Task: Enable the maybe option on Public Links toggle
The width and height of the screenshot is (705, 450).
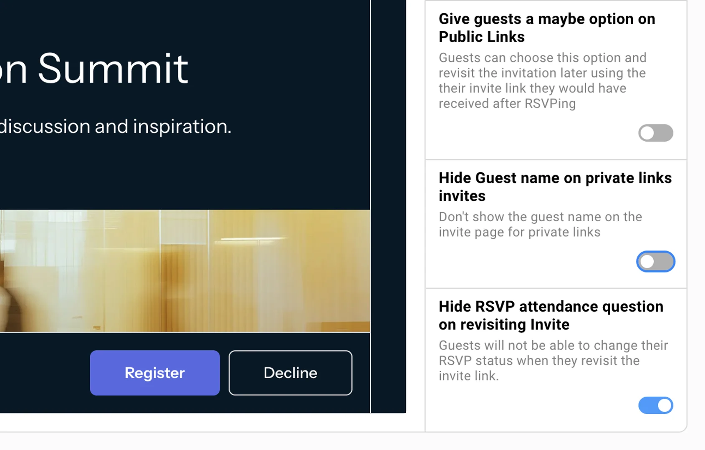Action: pyautogui.click(x=655, y=133)
